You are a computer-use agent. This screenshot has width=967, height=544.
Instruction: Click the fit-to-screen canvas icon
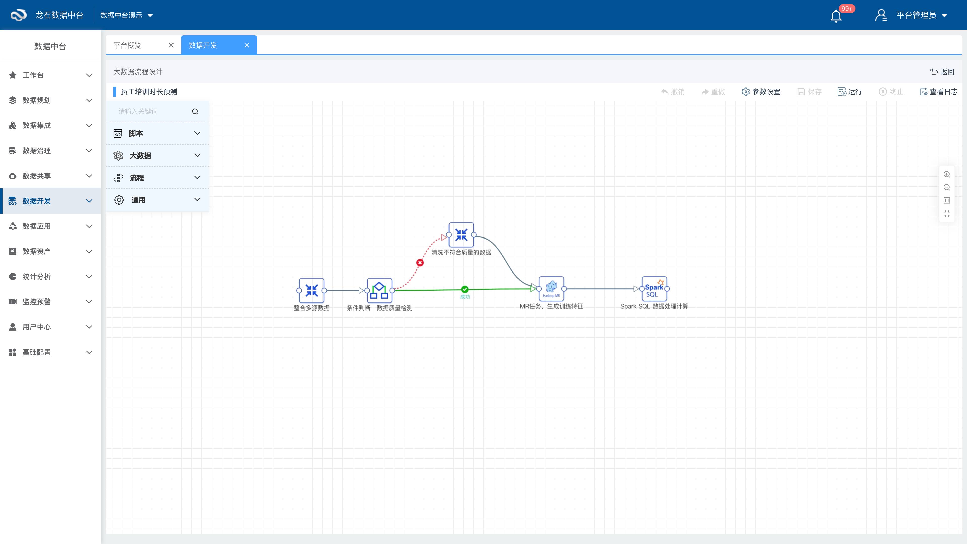tap(947, 214)
